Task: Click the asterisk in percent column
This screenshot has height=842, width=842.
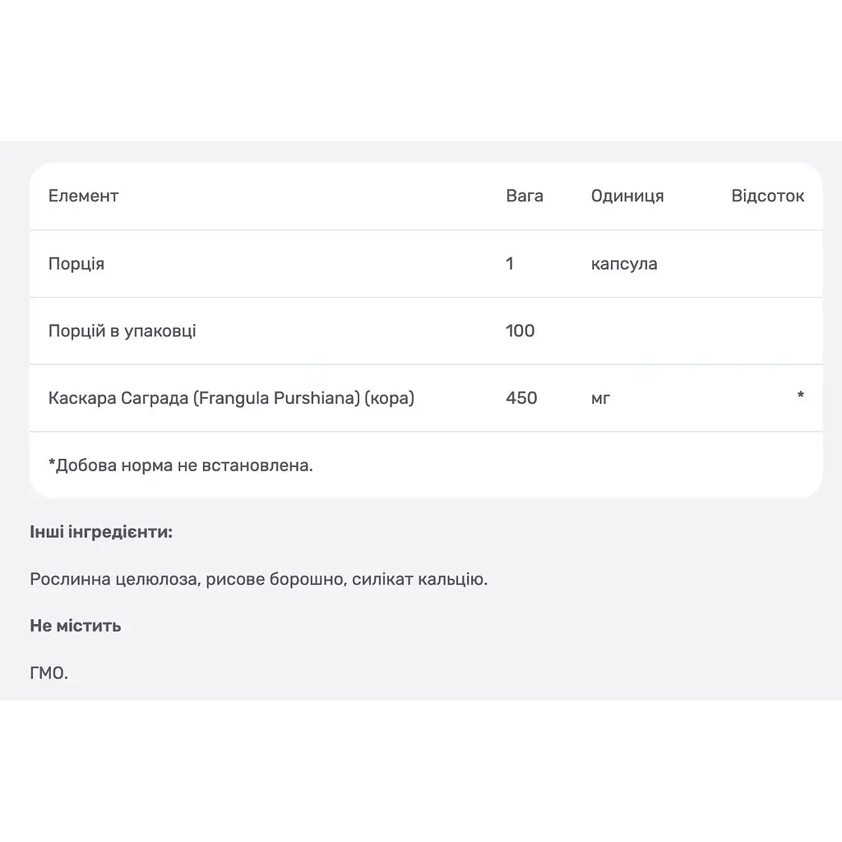Action: tap(800, 396)
